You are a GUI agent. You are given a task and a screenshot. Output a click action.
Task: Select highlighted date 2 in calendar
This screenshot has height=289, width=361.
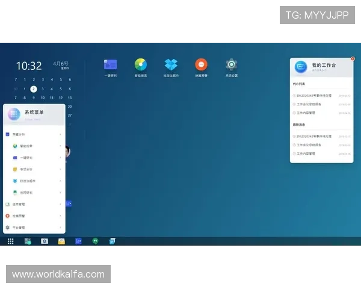pos(34,89)
